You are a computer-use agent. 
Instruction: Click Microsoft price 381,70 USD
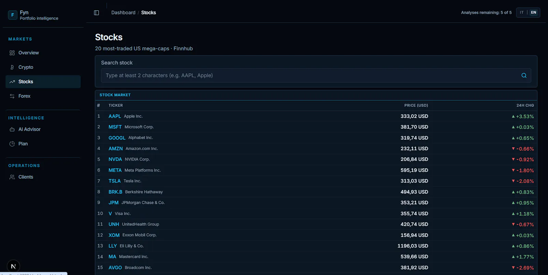point(414,127)
